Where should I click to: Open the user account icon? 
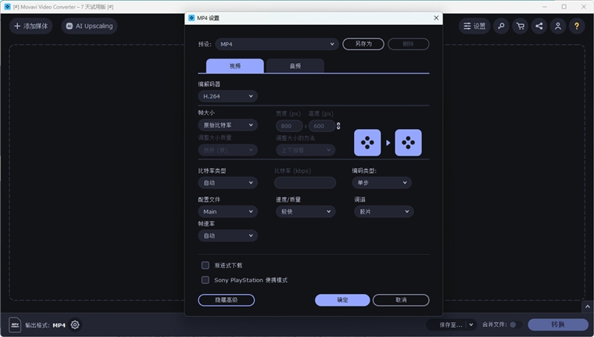point(558,26)
